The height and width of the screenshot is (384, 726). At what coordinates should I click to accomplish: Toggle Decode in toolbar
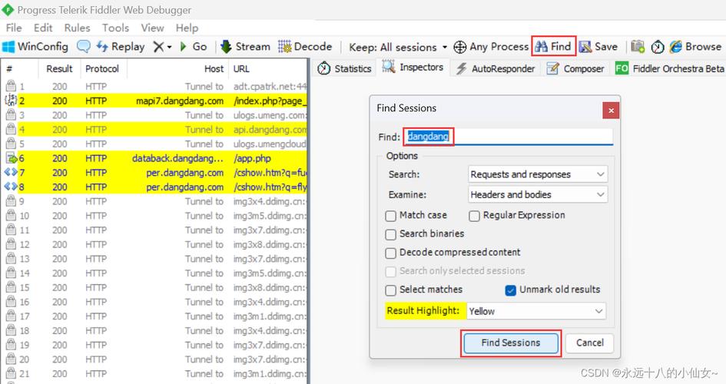coord(305,47)
